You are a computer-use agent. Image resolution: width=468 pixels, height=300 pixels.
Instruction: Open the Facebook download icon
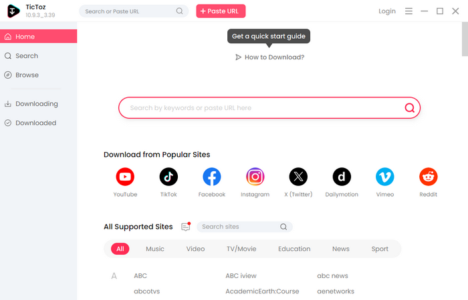(x=212, y=177)
